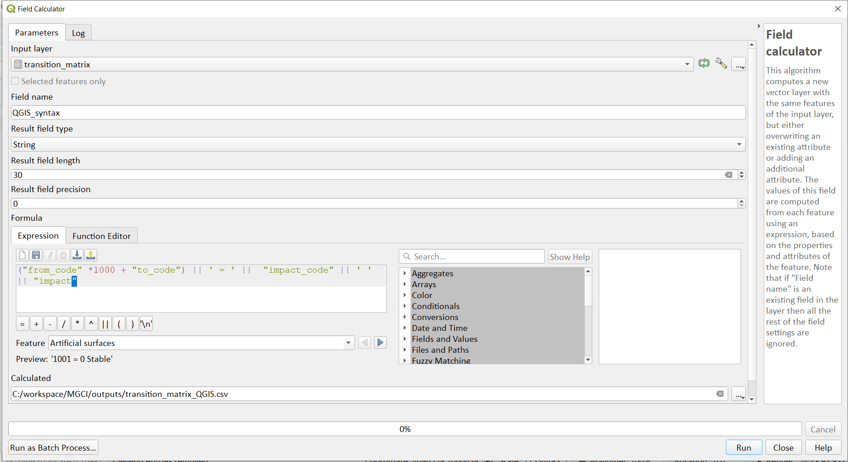Click Run as Batch Process button
This screenshot has width=848, height=462.
coord(53,447)
